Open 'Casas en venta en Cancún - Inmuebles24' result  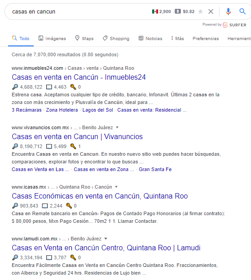click(x=79, y=77)
